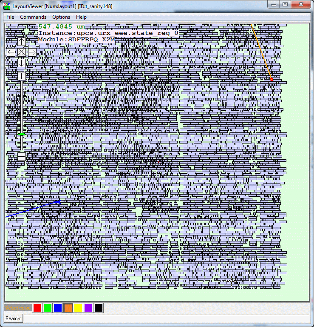Click the center X reset-view button
This screenshot has height=327, width=314.
pos(21,52)
